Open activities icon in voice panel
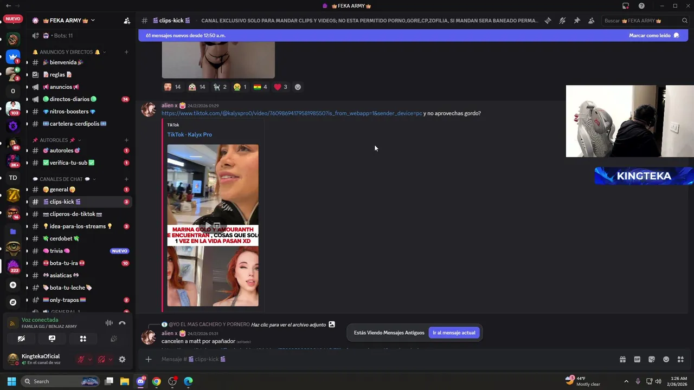The height and width of the screenshot is (390, 694). (x=83, y=339)
